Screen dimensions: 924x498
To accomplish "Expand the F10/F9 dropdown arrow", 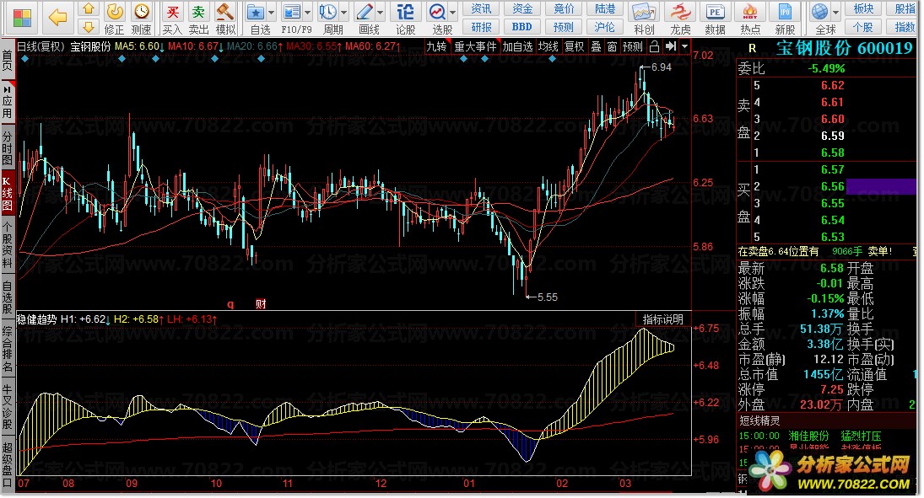I will [308, 13].
